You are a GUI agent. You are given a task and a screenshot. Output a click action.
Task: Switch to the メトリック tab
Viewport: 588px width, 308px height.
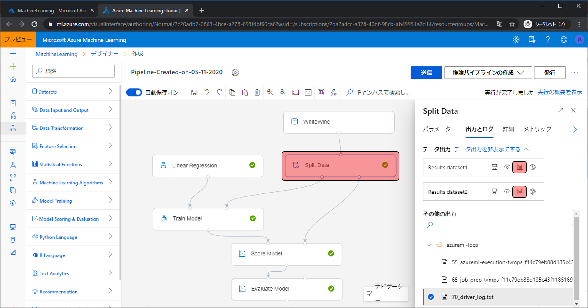coord(537,129)
